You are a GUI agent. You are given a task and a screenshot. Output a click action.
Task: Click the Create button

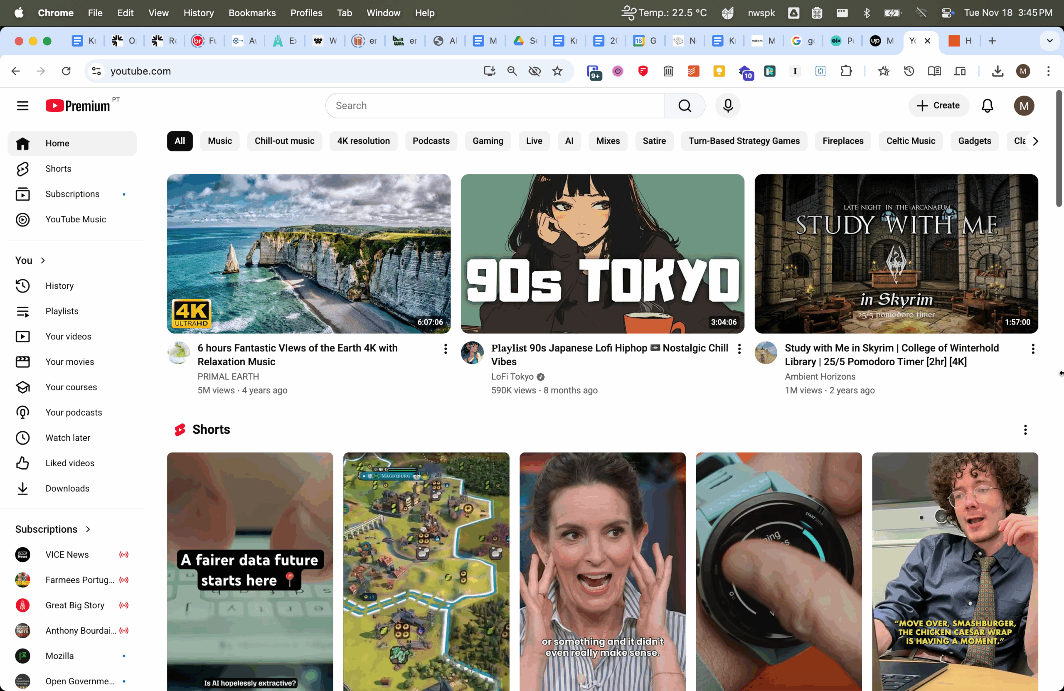938,106
